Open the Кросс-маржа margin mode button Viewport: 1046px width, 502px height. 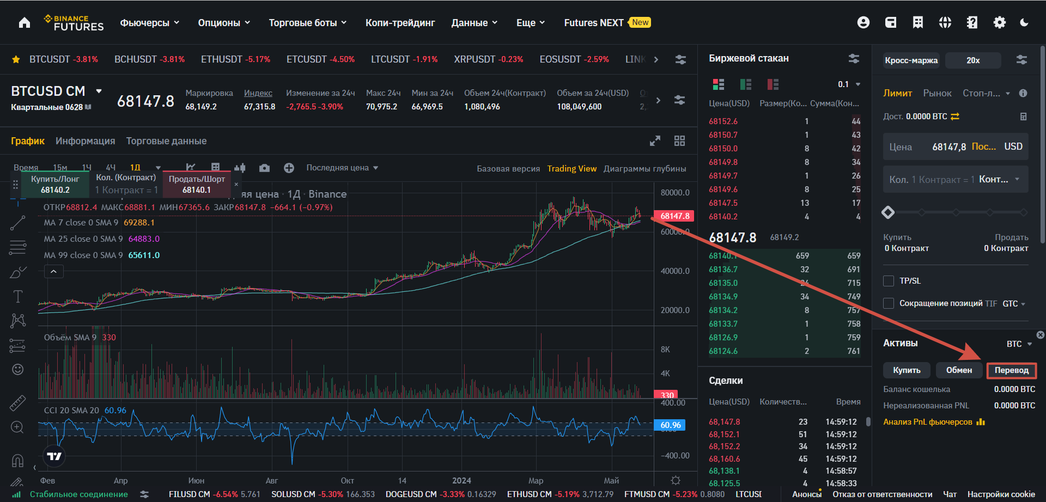click(911, 60)
